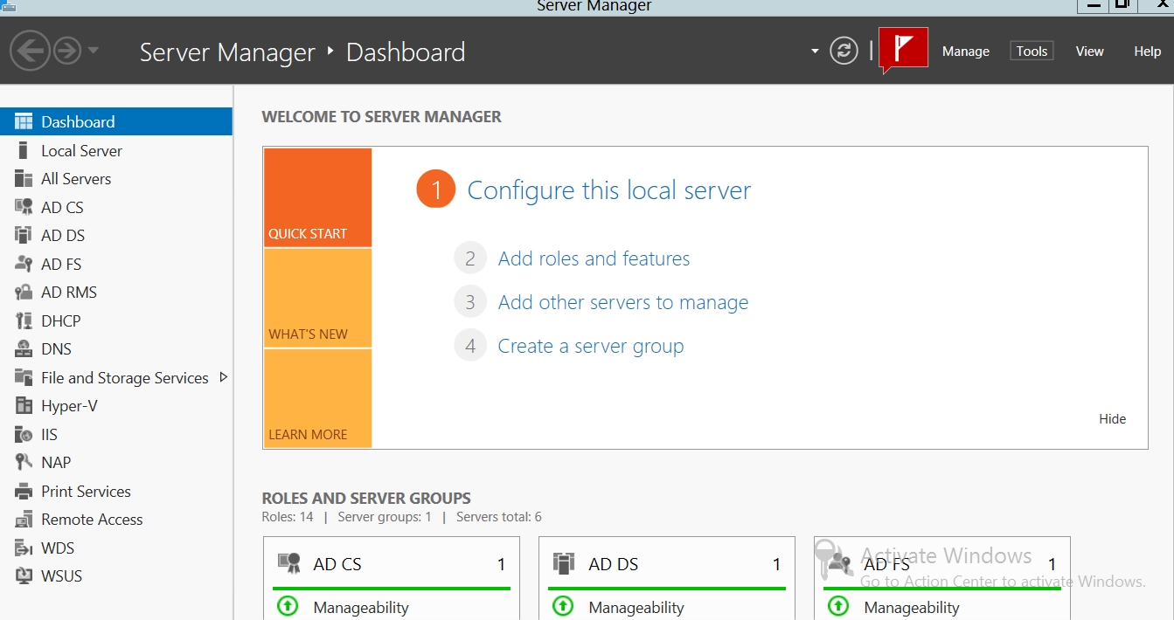The height and width of the screenshot is (620, 1174).
Task: Click the Print Services sidebar icon
Action: 24,492
